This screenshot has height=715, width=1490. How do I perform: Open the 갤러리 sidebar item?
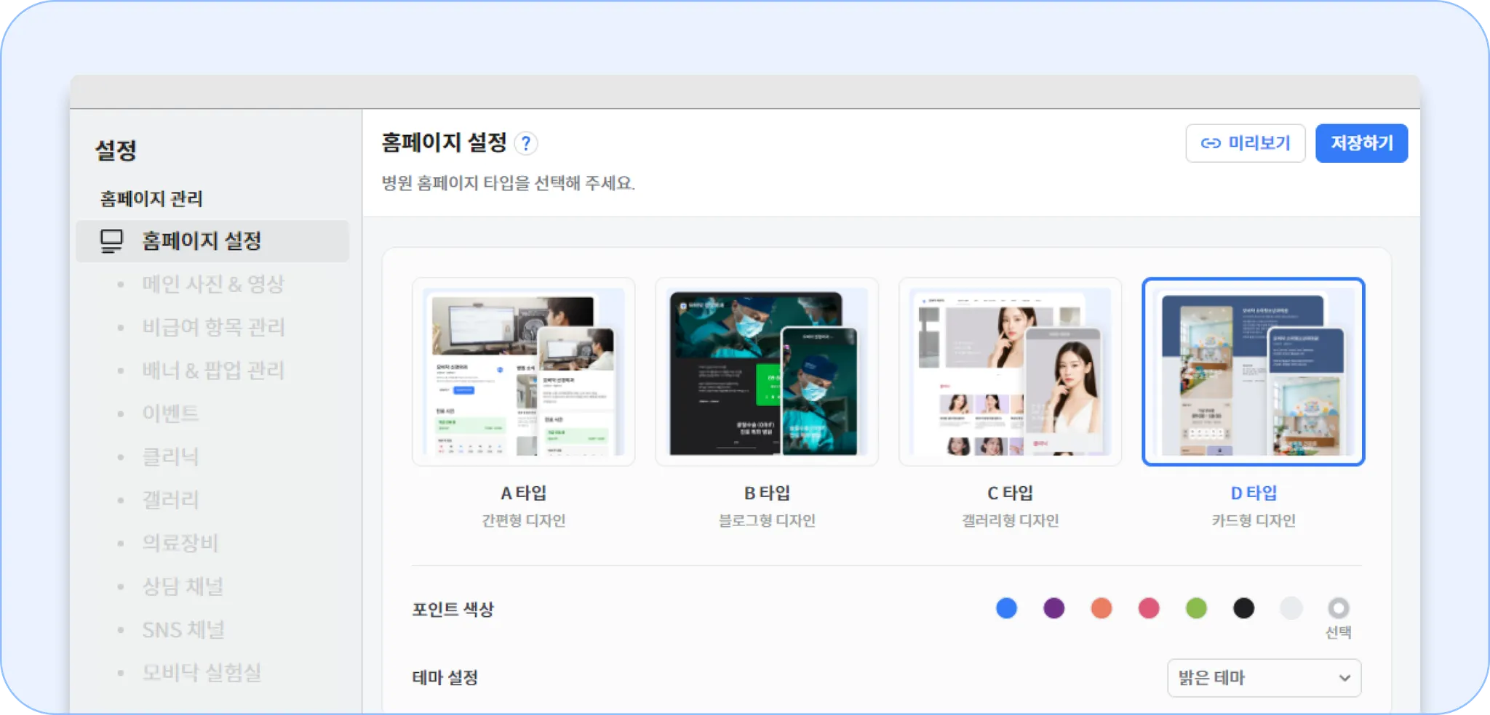pos(170,500)
